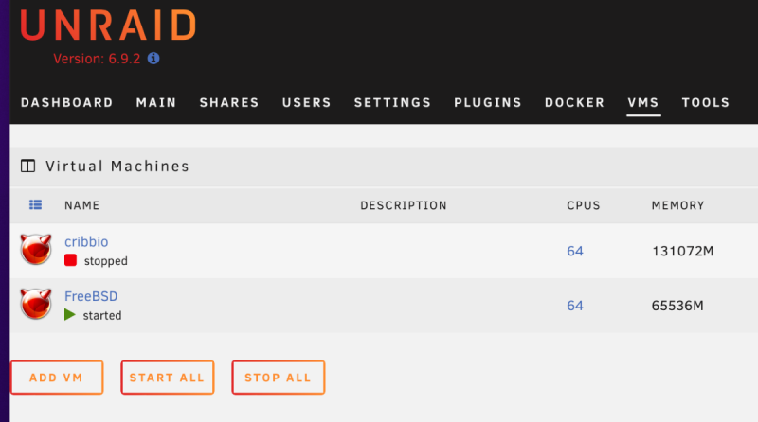758x422 pixels.
Task: Click the Unraid logo
Action: click(108, 26)
